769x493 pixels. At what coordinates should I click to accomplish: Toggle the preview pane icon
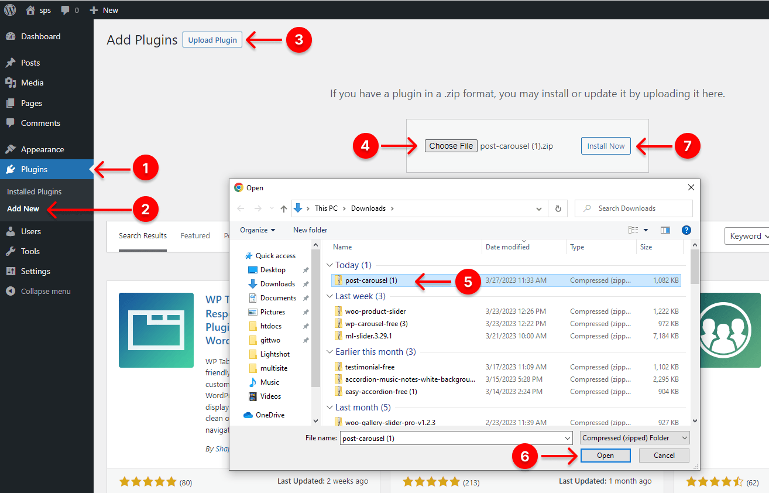pyautogui.click(x=665, y=230)
